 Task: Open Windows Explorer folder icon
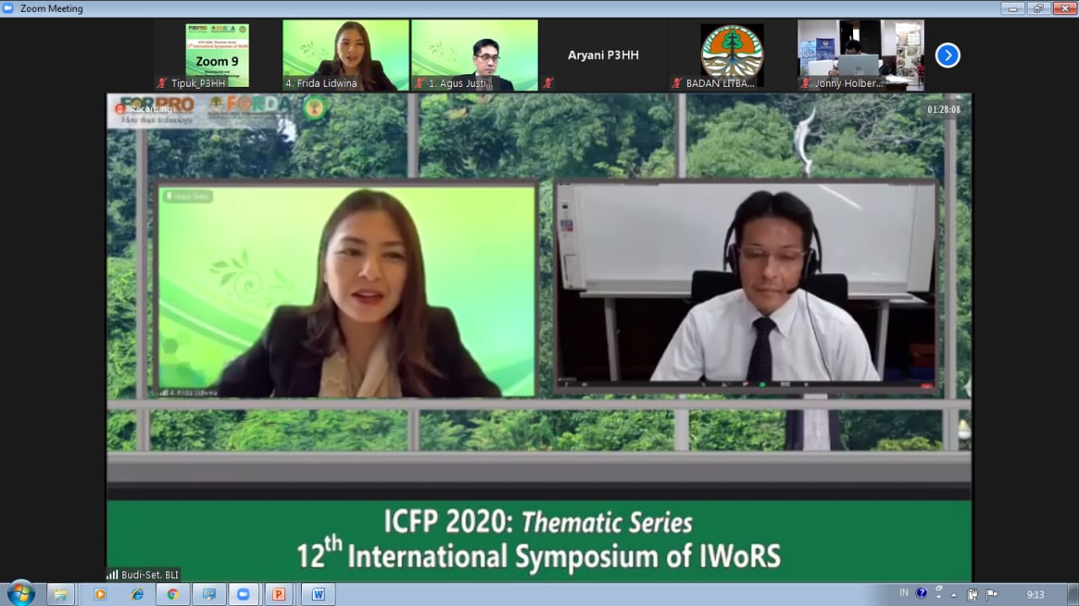pos(61,594)
